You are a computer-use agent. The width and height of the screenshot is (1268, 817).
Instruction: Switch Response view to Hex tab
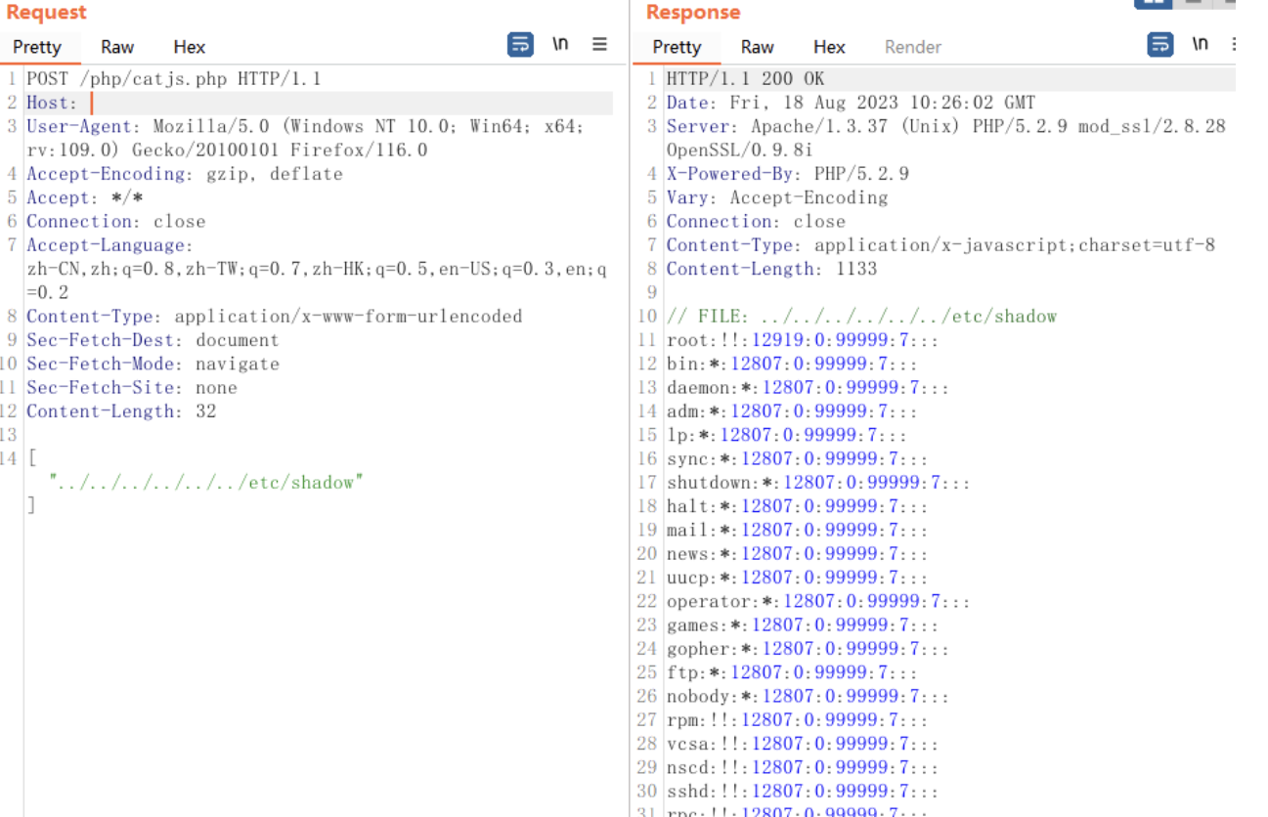pyautogui.click(x=829, y=47)
